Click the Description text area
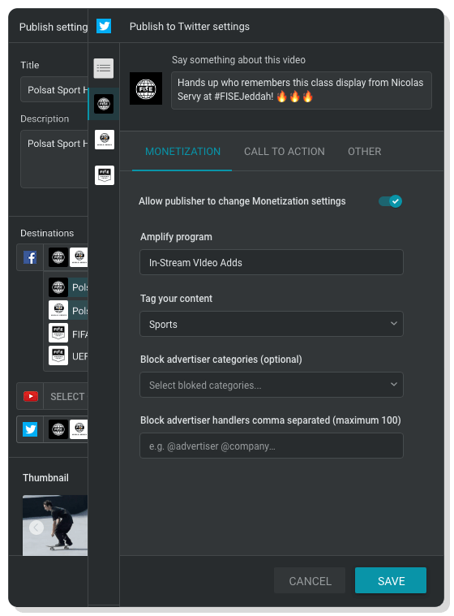This screenshot has height=616, width=454. pos(54,159)
